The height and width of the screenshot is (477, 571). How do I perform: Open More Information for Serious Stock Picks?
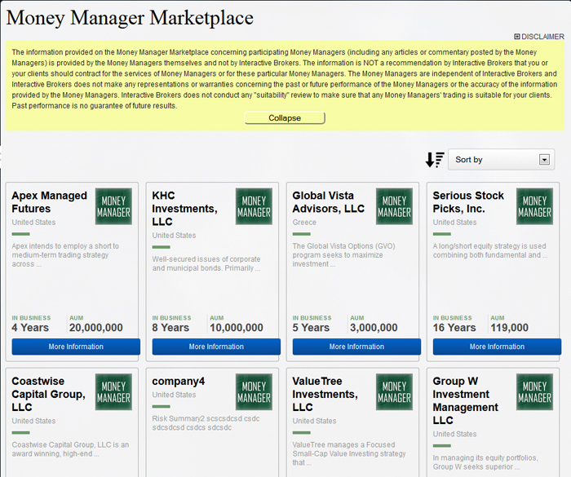pos(497,347)
